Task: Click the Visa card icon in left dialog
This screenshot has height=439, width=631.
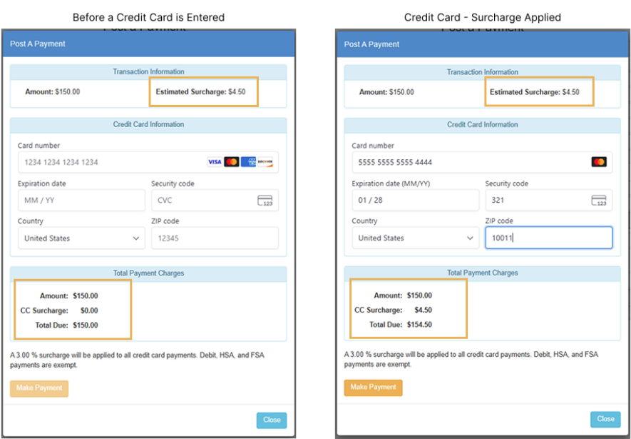Action: (215, 162)
